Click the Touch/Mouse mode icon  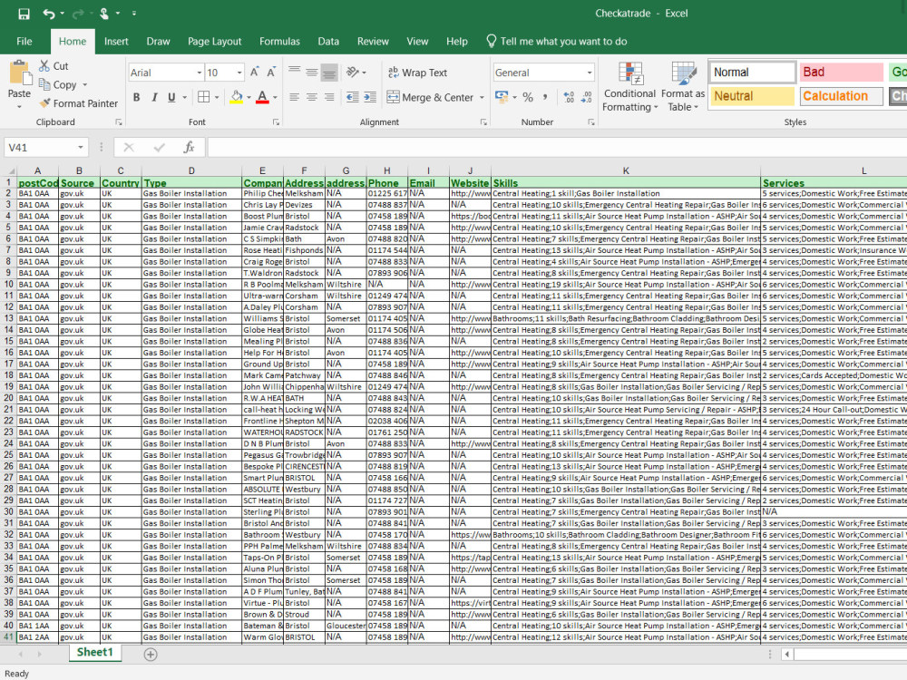click(104, 14)
